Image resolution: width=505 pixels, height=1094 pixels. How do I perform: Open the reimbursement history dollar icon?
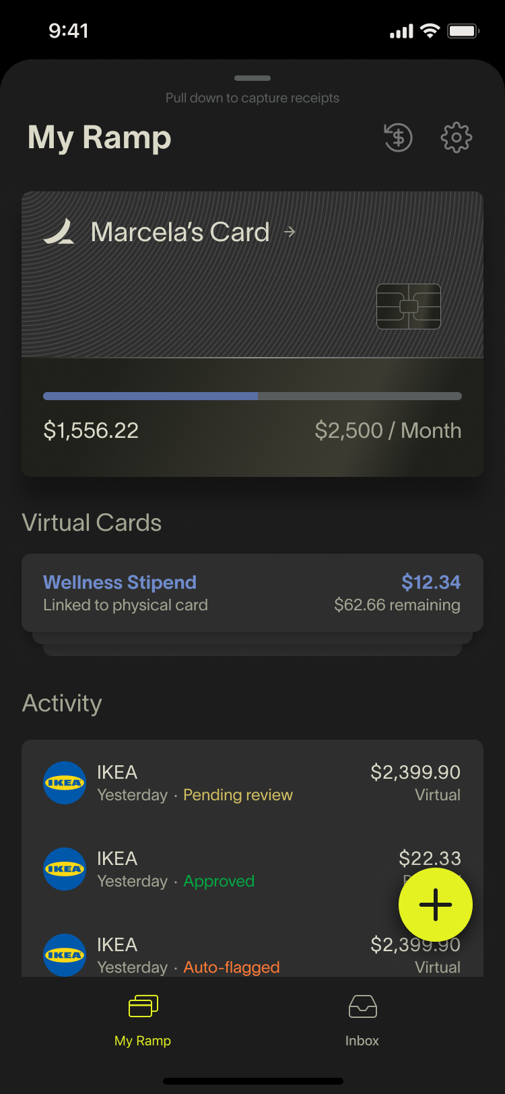(398, 138)
